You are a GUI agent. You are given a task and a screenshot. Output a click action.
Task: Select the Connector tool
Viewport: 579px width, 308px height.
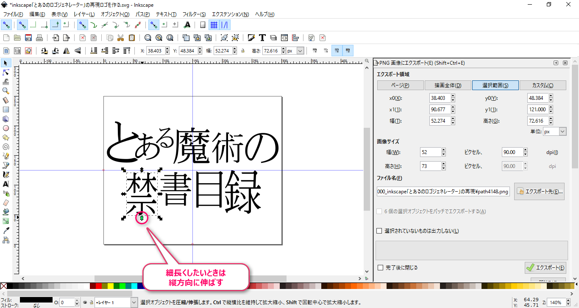[6, 240]
